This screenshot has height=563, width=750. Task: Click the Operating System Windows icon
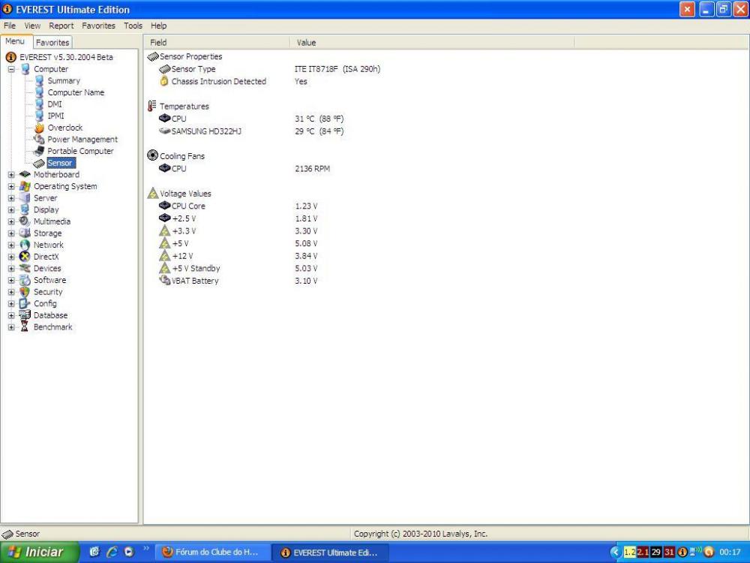click(25, 186)
